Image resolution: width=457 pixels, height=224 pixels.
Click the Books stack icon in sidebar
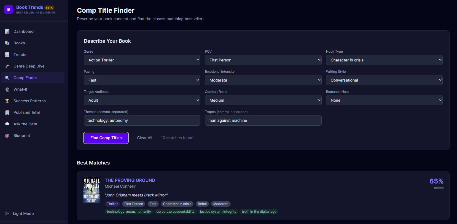click(7, 43)
